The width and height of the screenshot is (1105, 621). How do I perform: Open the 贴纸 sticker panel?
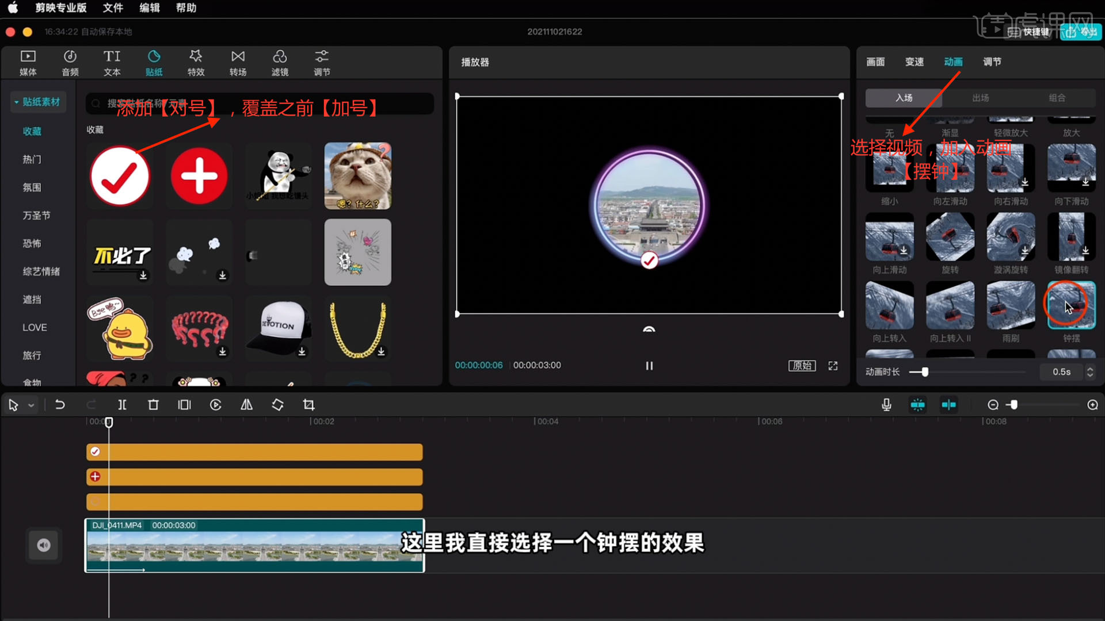[x=154, y=63]
